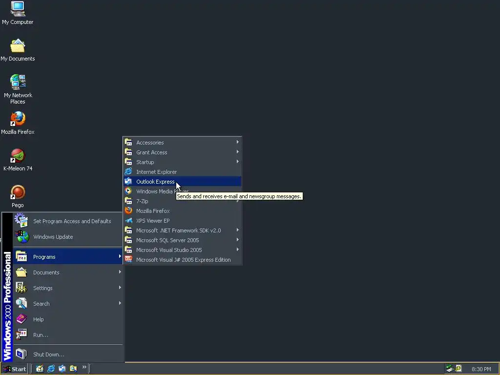This screenshot has height=375, width=500.
Task: Click the Show Desktop quick launch icon
Action: point(40,369)
